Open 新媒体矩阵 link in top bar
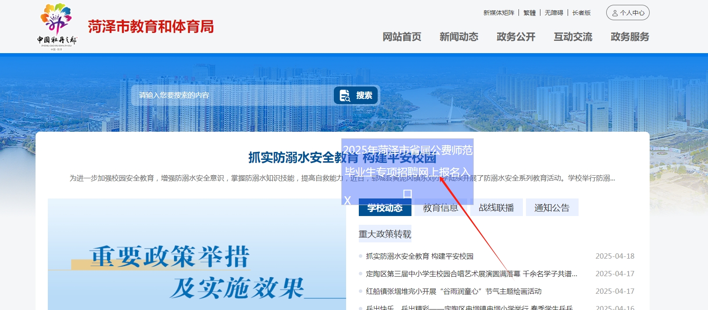The width and height of the screenshot is (708, 310). [499, 13]
